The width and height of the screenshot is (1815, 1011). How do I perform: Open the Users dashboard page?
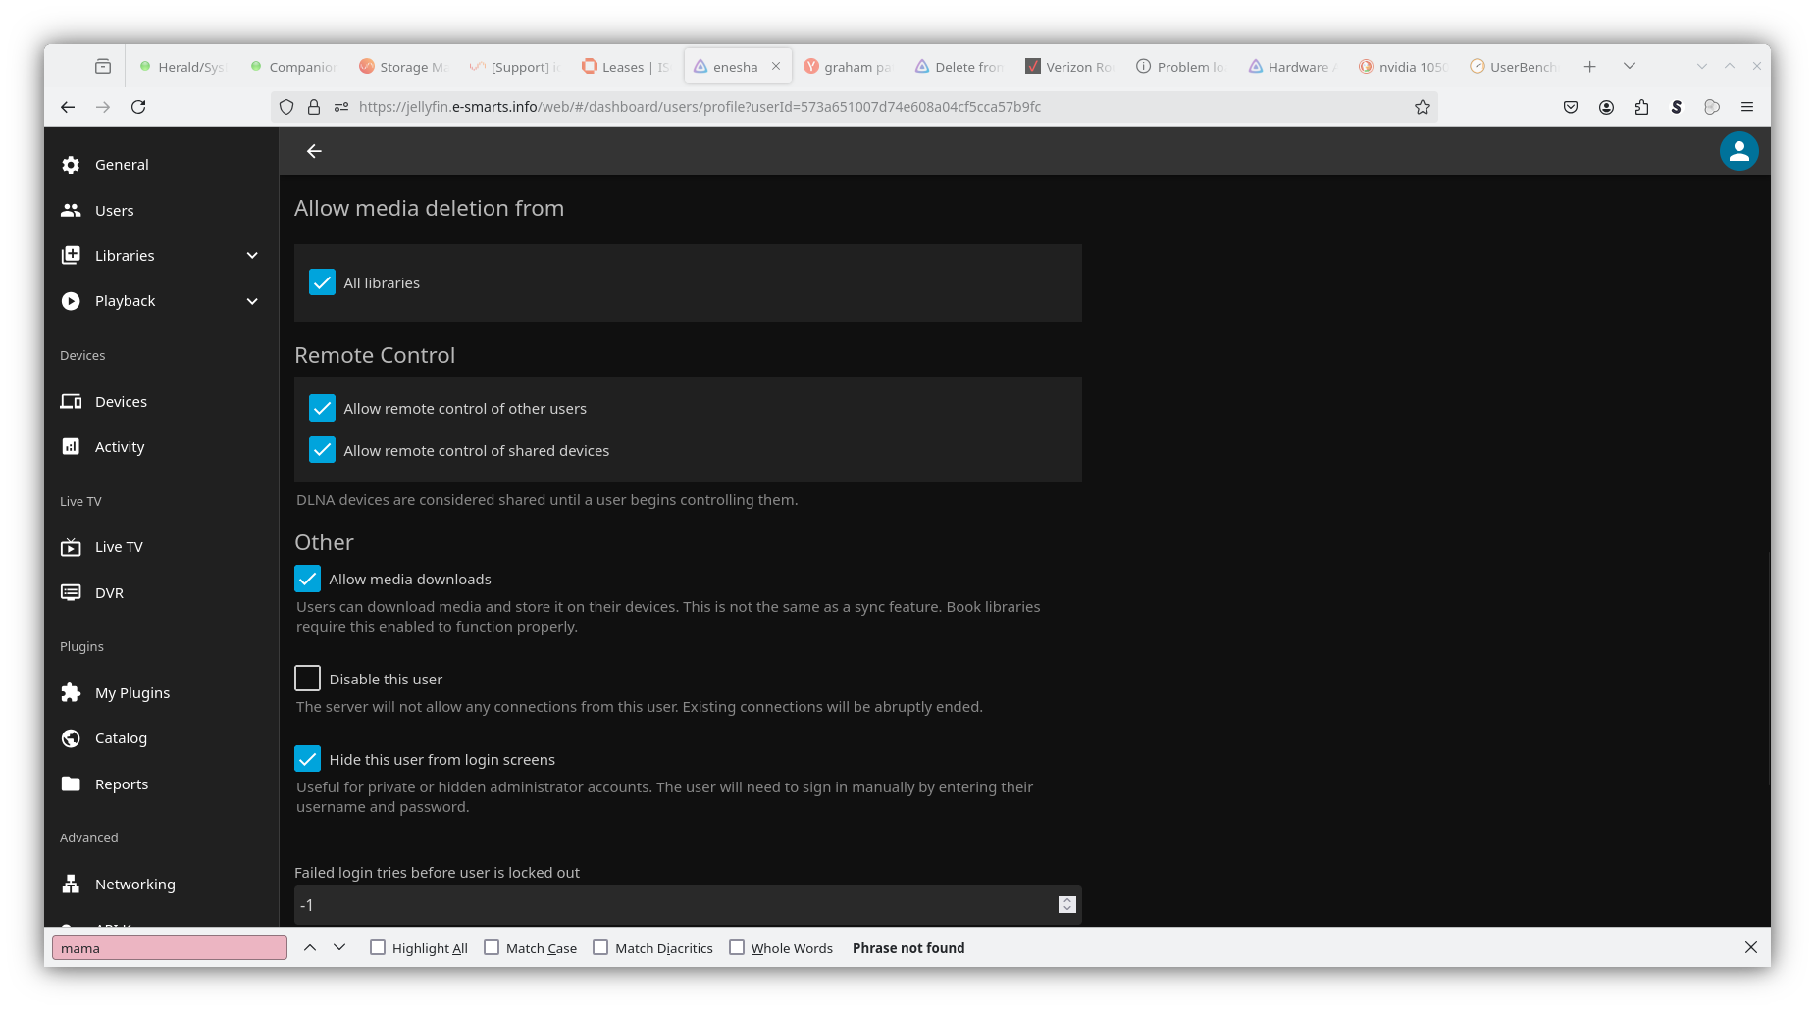click(x=114, y=210)
